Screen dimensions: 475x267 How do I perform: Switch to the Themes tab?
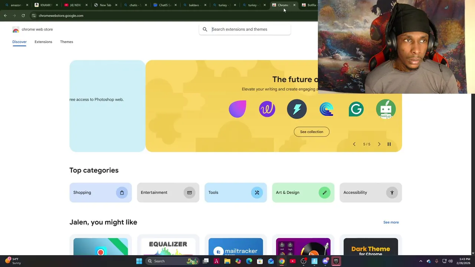coord(66,42)
